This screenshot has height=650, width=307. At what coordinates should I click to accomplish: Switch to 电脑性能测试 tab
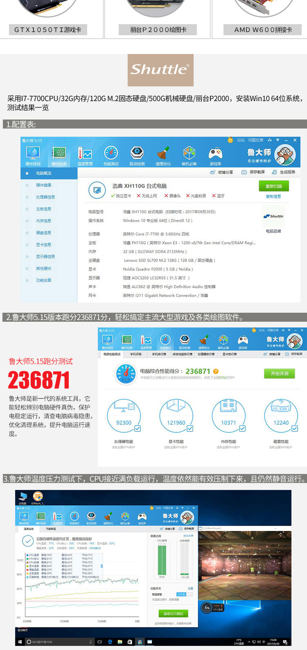[112, 354]
